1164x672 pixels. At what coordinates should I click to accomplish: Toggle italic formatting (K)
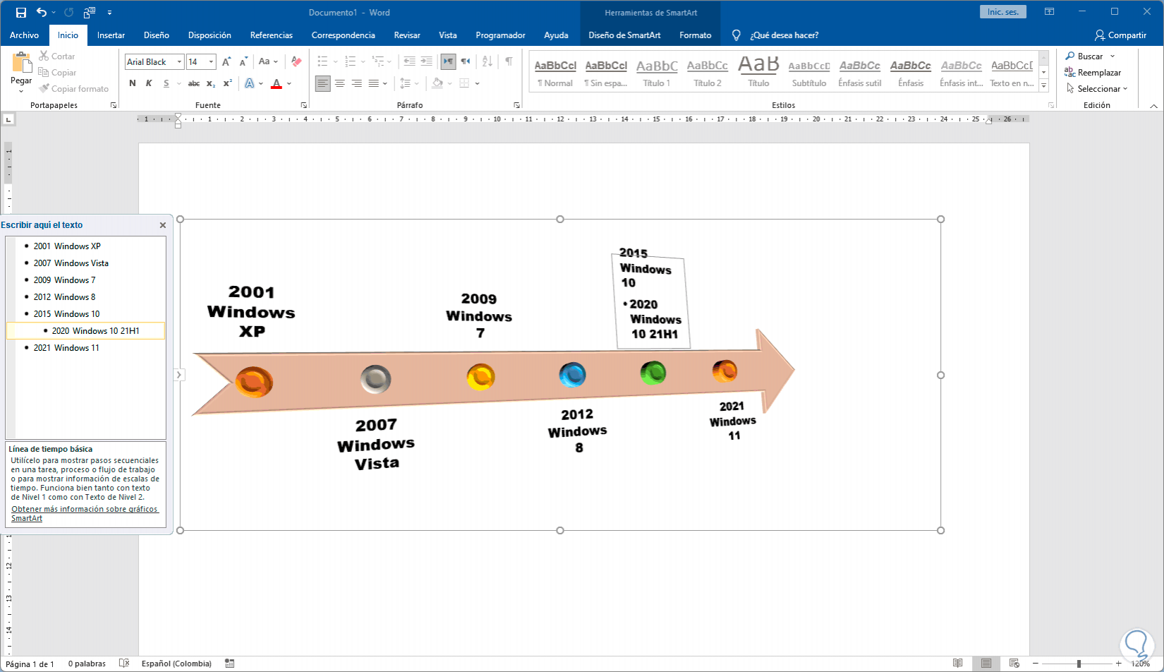click(149, 83)
